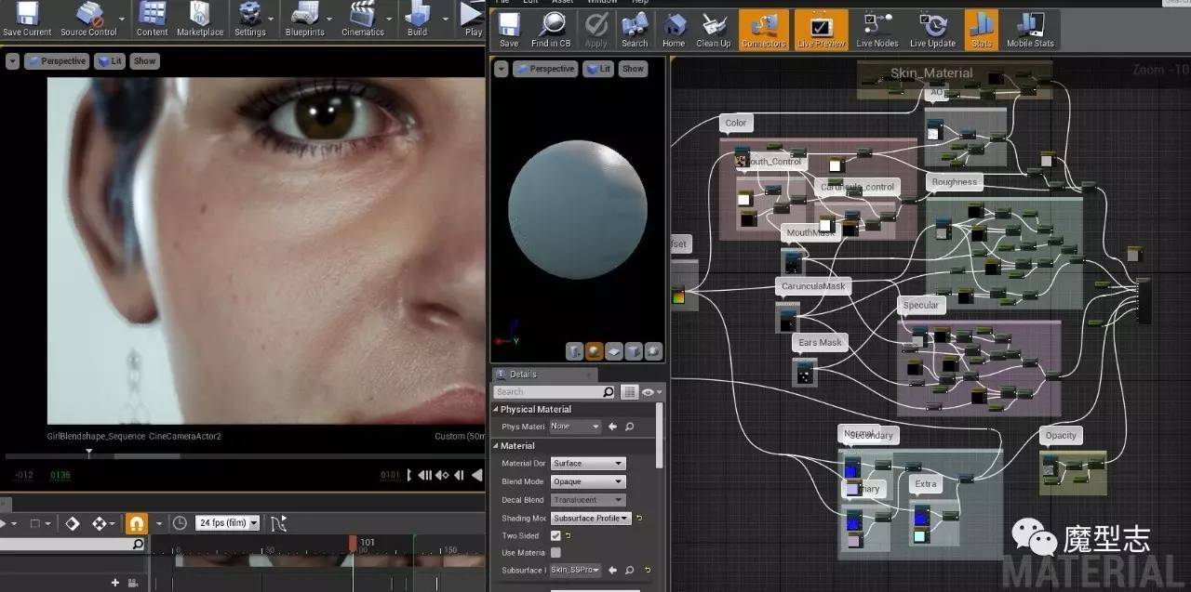
Task: Open the Phys Material None dropdown
Action: click(575, 427)
